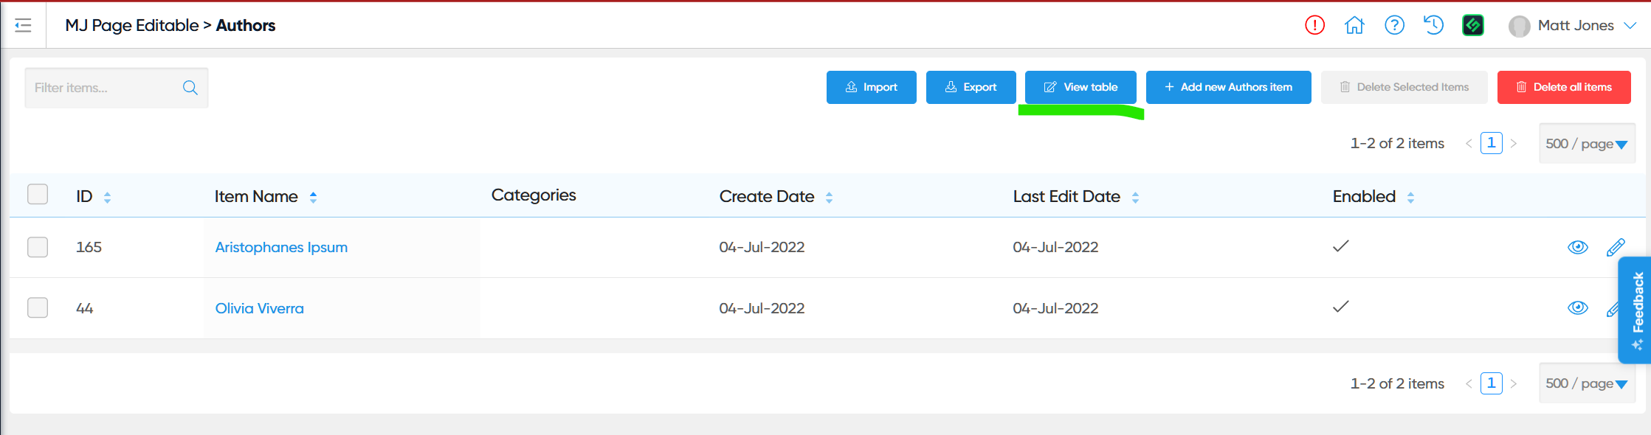Toggle the select-all checkbox in header

pos(38,195)
